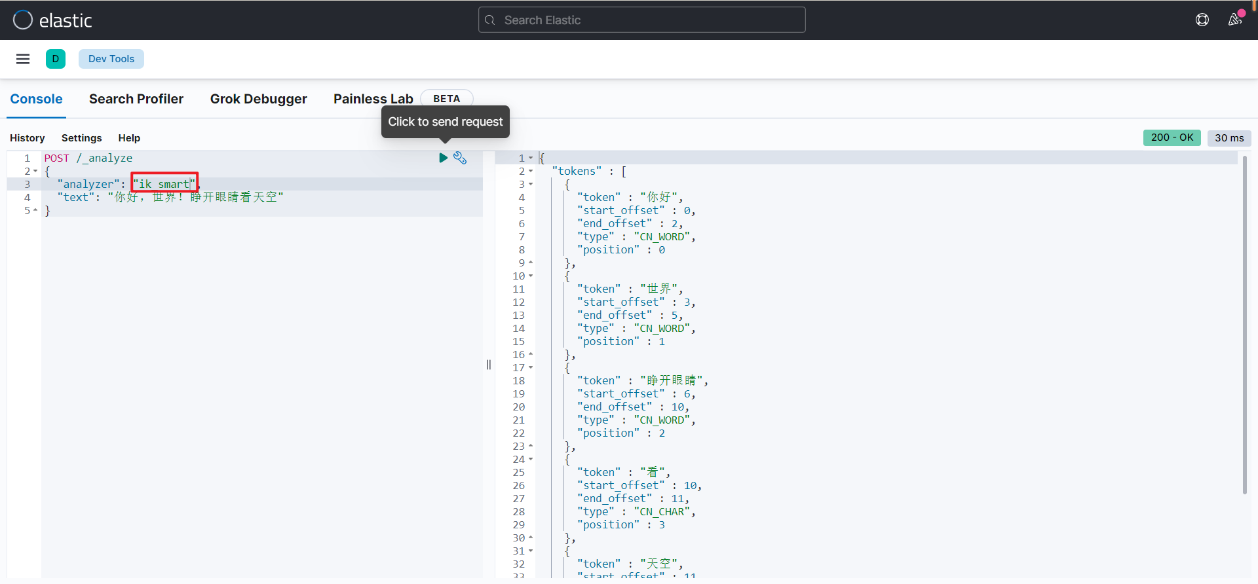Click the Search Elastic field
The image size is (1258, 584).
642,20
